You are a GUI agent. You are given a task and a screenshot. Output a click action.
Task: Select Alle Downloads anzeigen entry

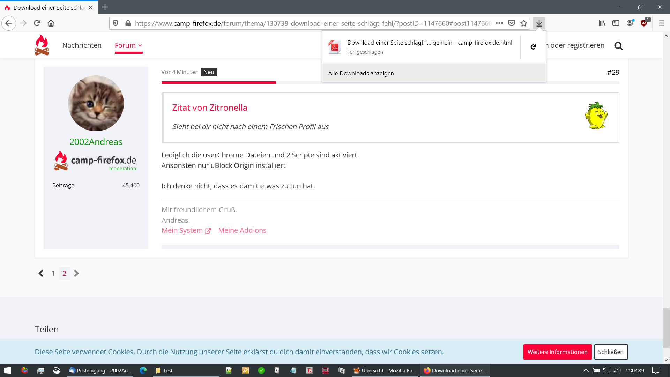[361, 73]
